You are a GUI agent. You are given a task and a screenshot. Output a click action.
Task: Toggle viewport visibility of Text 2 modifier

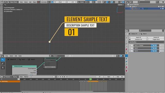coord(154,48)
